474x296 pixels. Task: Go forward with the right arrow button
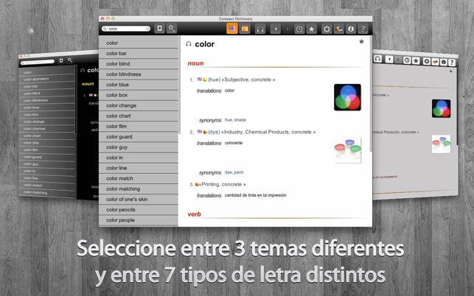(x=287, y=29)
